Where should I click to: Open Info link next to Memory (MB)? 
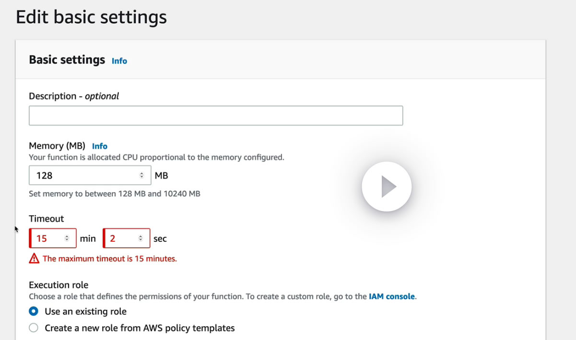[100, 146]
